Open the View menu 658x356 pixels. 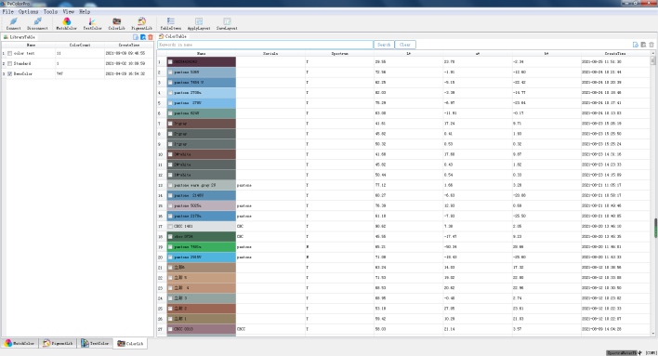[x=69, y=12]
